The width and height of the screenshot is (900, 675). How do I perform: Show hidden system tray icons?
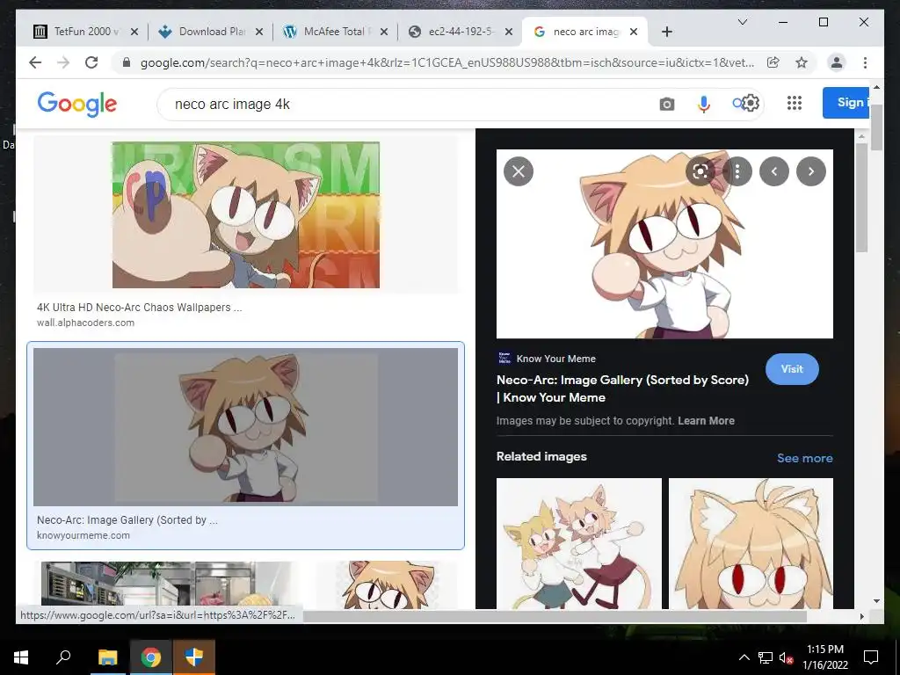(744, 657)
